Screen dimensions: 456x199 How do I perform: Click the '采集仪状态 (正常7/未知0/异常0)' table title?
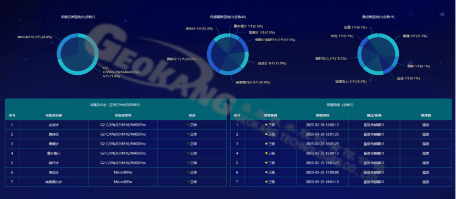tap(116, 105)
